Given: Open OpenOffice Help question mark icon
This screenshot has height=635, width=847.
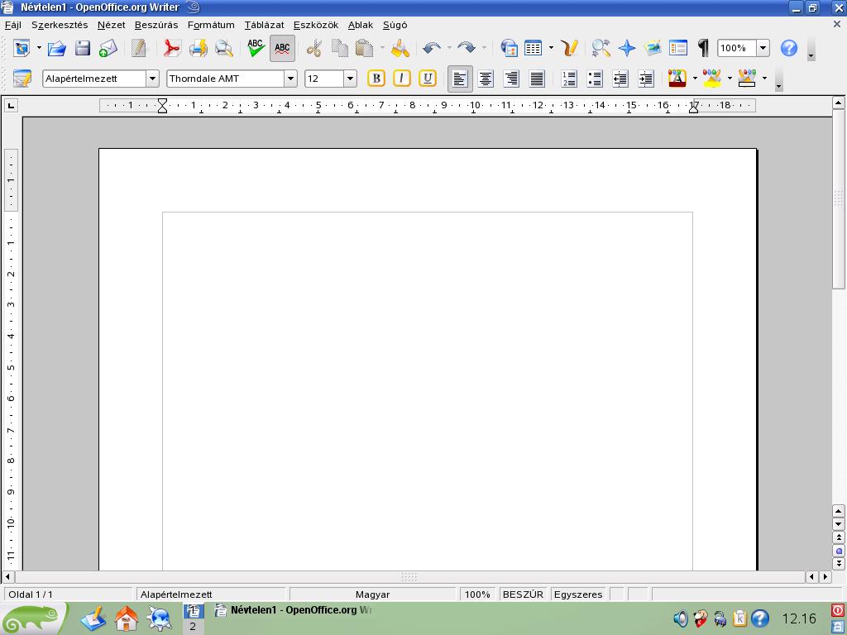Looking at the screenshot, I should (788, 48).
